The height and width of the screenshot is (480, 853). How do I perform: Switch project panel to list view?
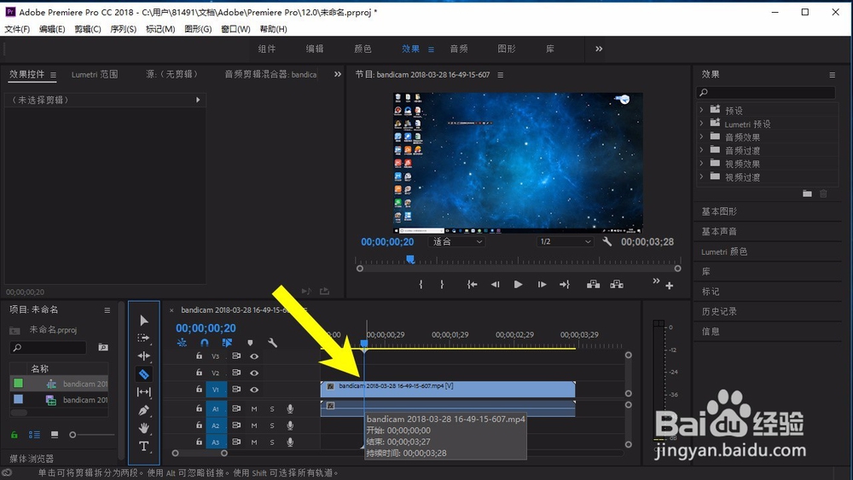click(x=34, y=435)
